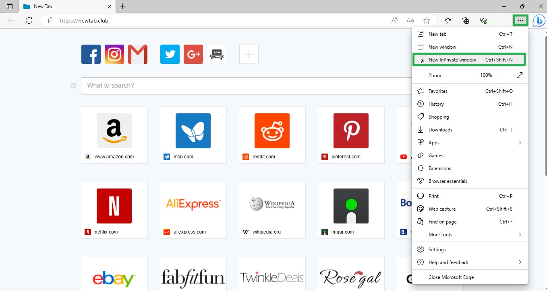
Task: Choose 'New InPrivate window' menu entry
Action: [x=470, y=60]
